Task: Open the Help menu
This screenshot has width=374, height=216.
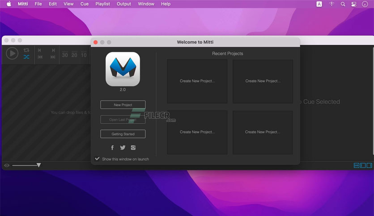Action: point(166,4)
